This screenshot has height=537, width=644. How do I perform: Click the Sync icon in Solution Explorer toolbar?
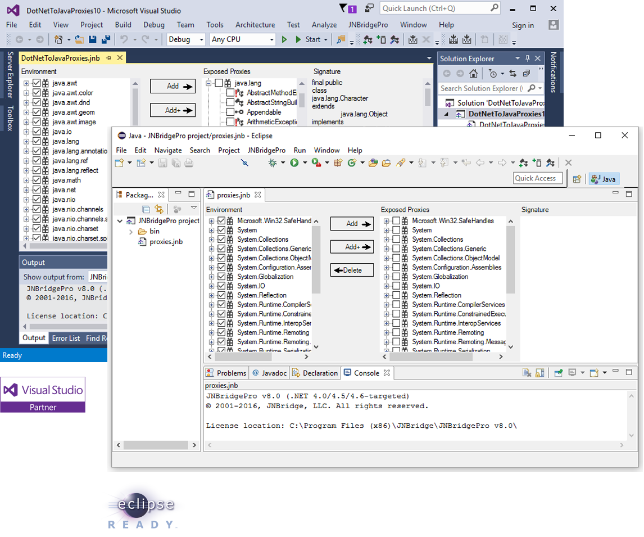(513, 74)
